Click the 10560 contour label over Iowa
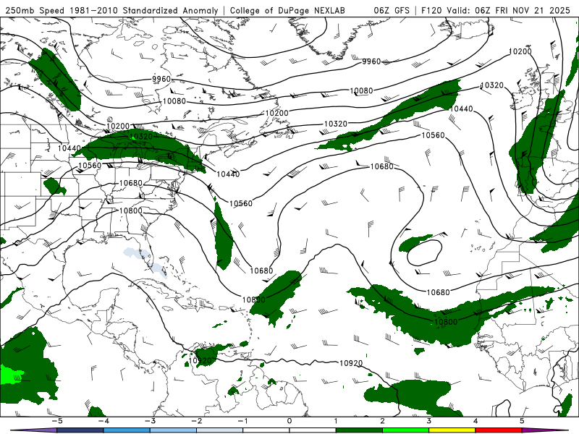This screenshot has width=579, height=434. tap(90, 166)
